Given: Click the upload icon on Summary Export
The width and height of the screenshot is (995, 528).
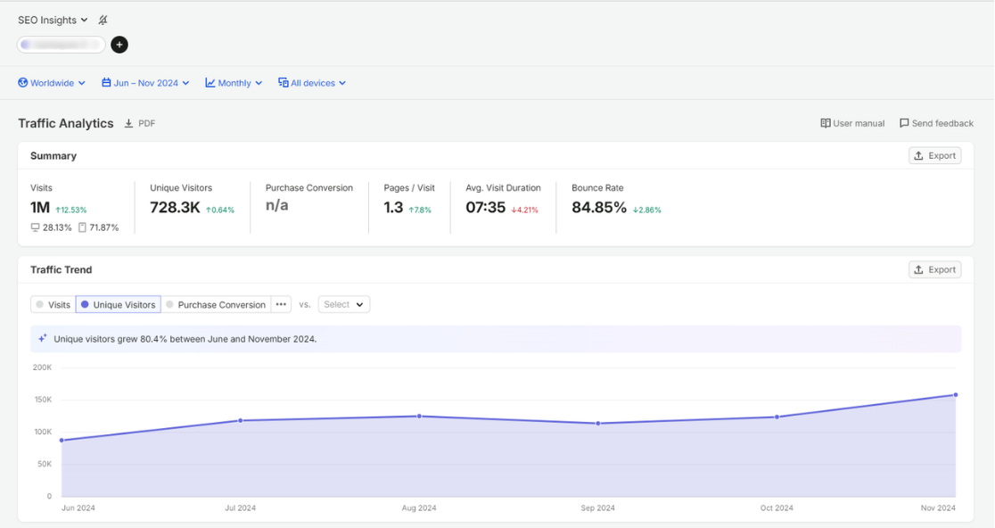Looking at the screenshot, I should 918,155.
